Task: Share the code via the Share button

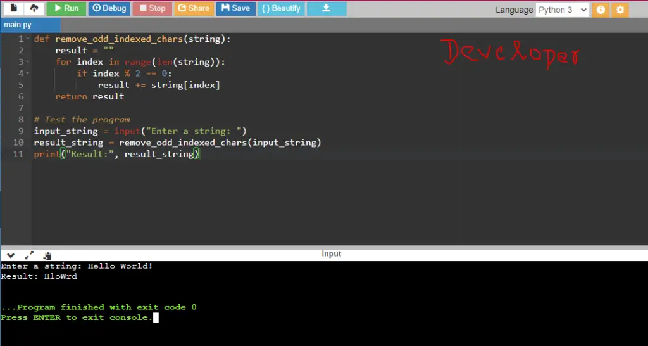Action: coord(194,8)
